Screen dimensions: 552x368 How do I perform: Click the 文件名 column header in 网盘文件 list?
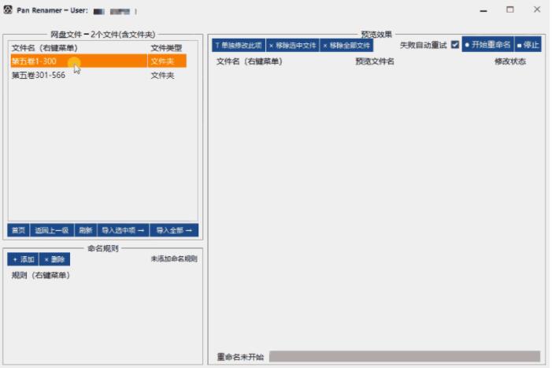pos(44,48)
